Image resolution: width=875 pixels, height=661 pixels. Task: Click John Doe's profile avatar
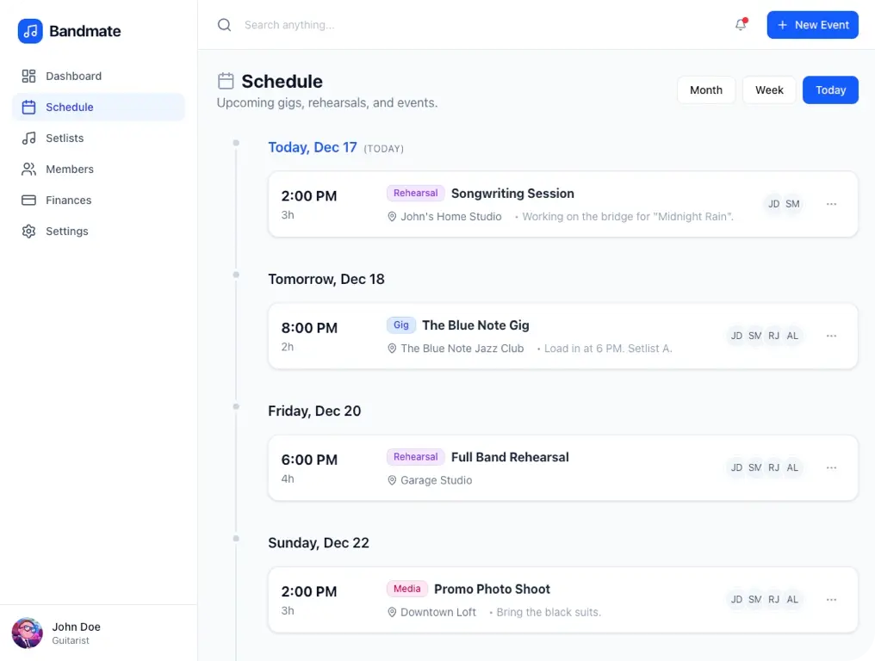click(27, 633)
